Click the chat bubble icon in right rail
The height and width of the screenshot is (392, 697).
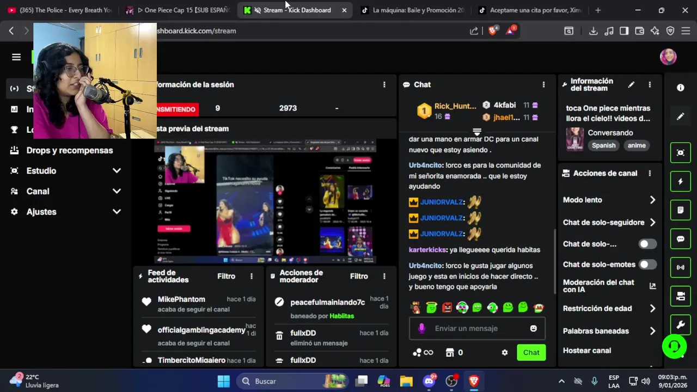680,239
